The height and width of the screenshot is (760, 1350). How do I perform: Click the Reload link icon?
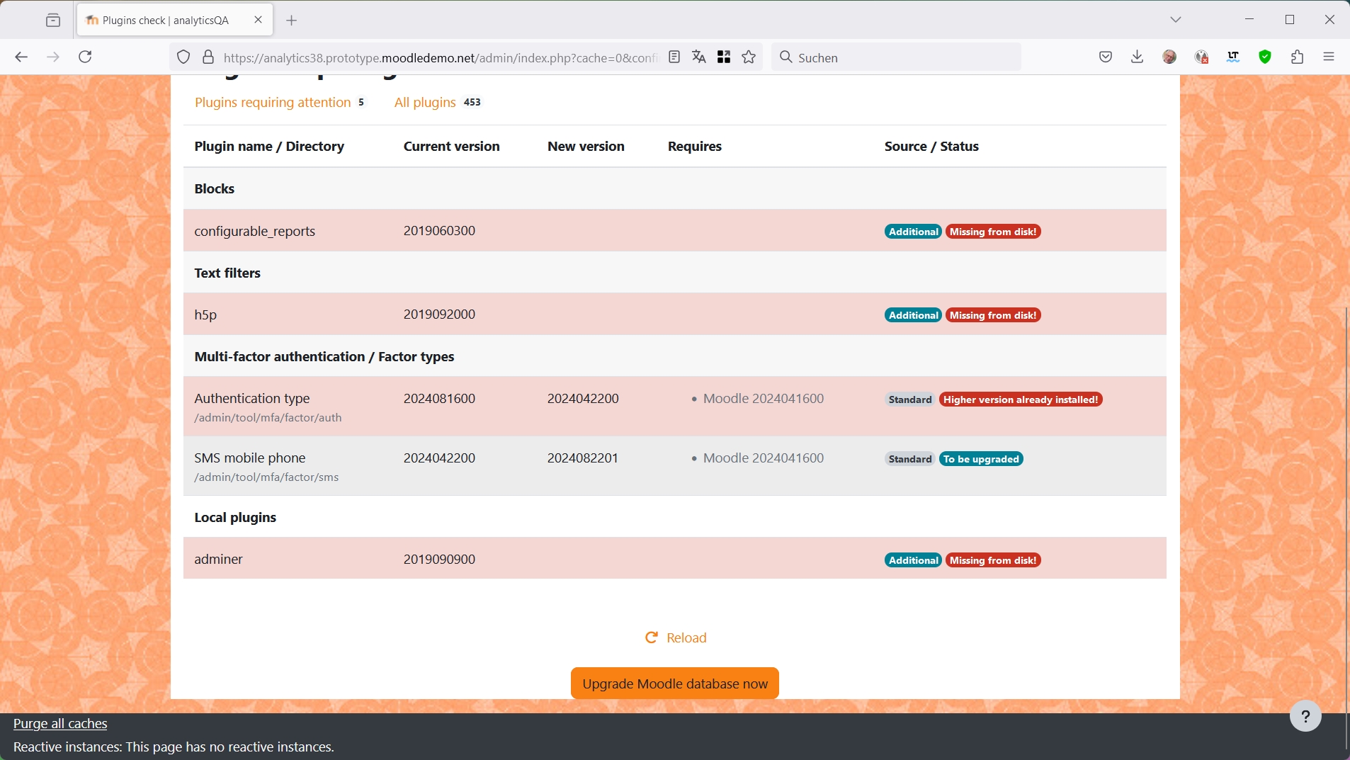point(652,637)
